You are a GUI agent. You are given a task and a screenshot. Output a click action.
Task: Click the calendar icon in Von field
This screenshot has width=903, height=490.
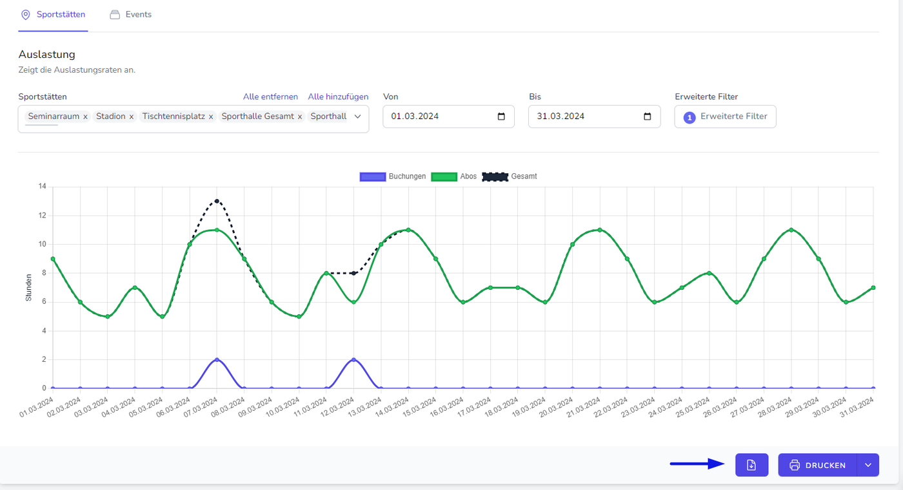501,117
